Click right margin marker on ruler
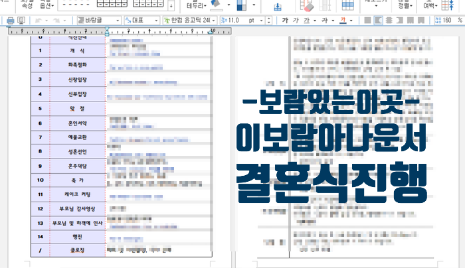The height and width of the screenshot is (268, 465). (x=211, y=31)
